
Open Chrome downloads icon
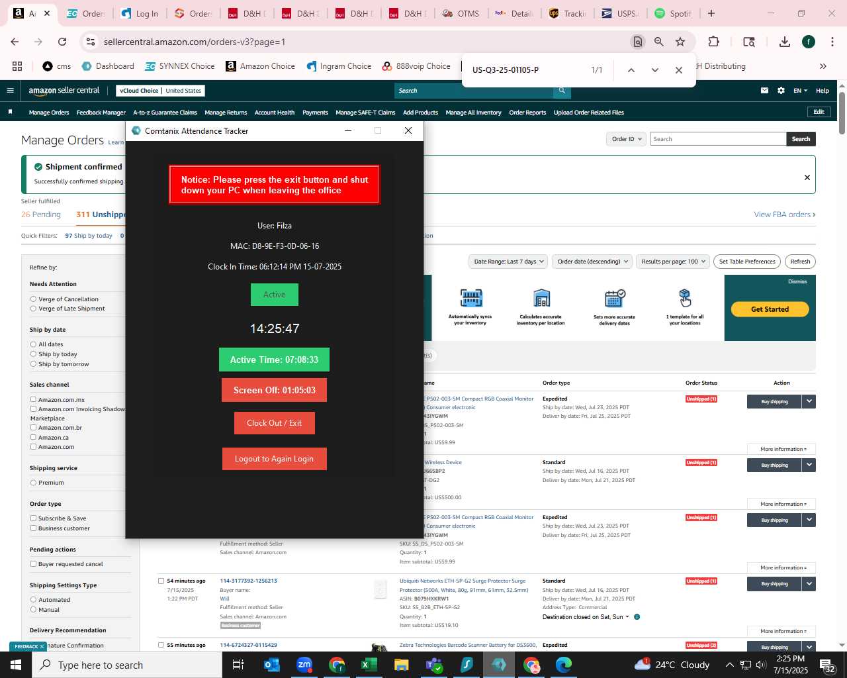click(784, 42)
